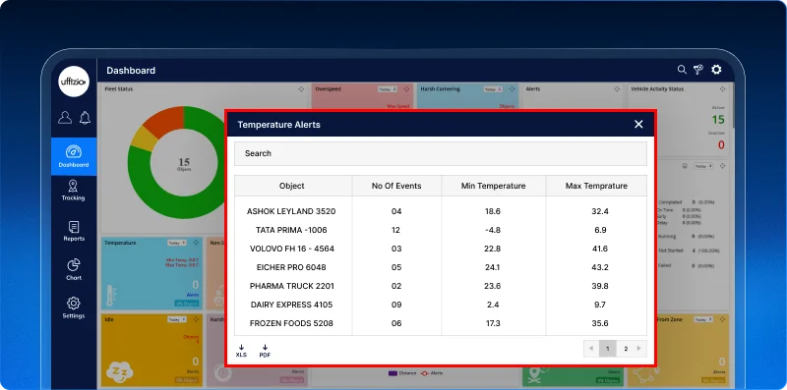The image size is (787, 390).
Task: Download the table as PDF
Action: click(265, 351)
